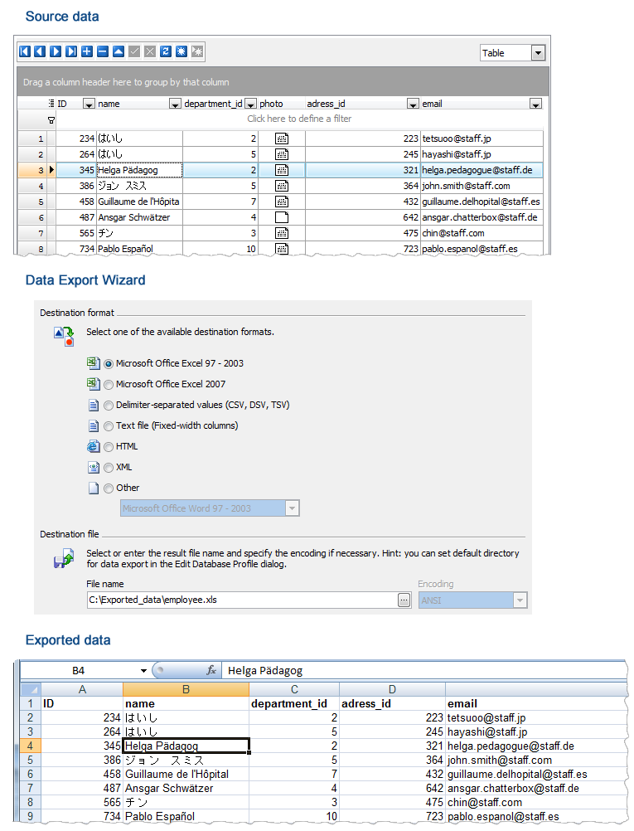Delete record using the minus icon
This screenshot has height=831, width=634.
tap(103, 51)
